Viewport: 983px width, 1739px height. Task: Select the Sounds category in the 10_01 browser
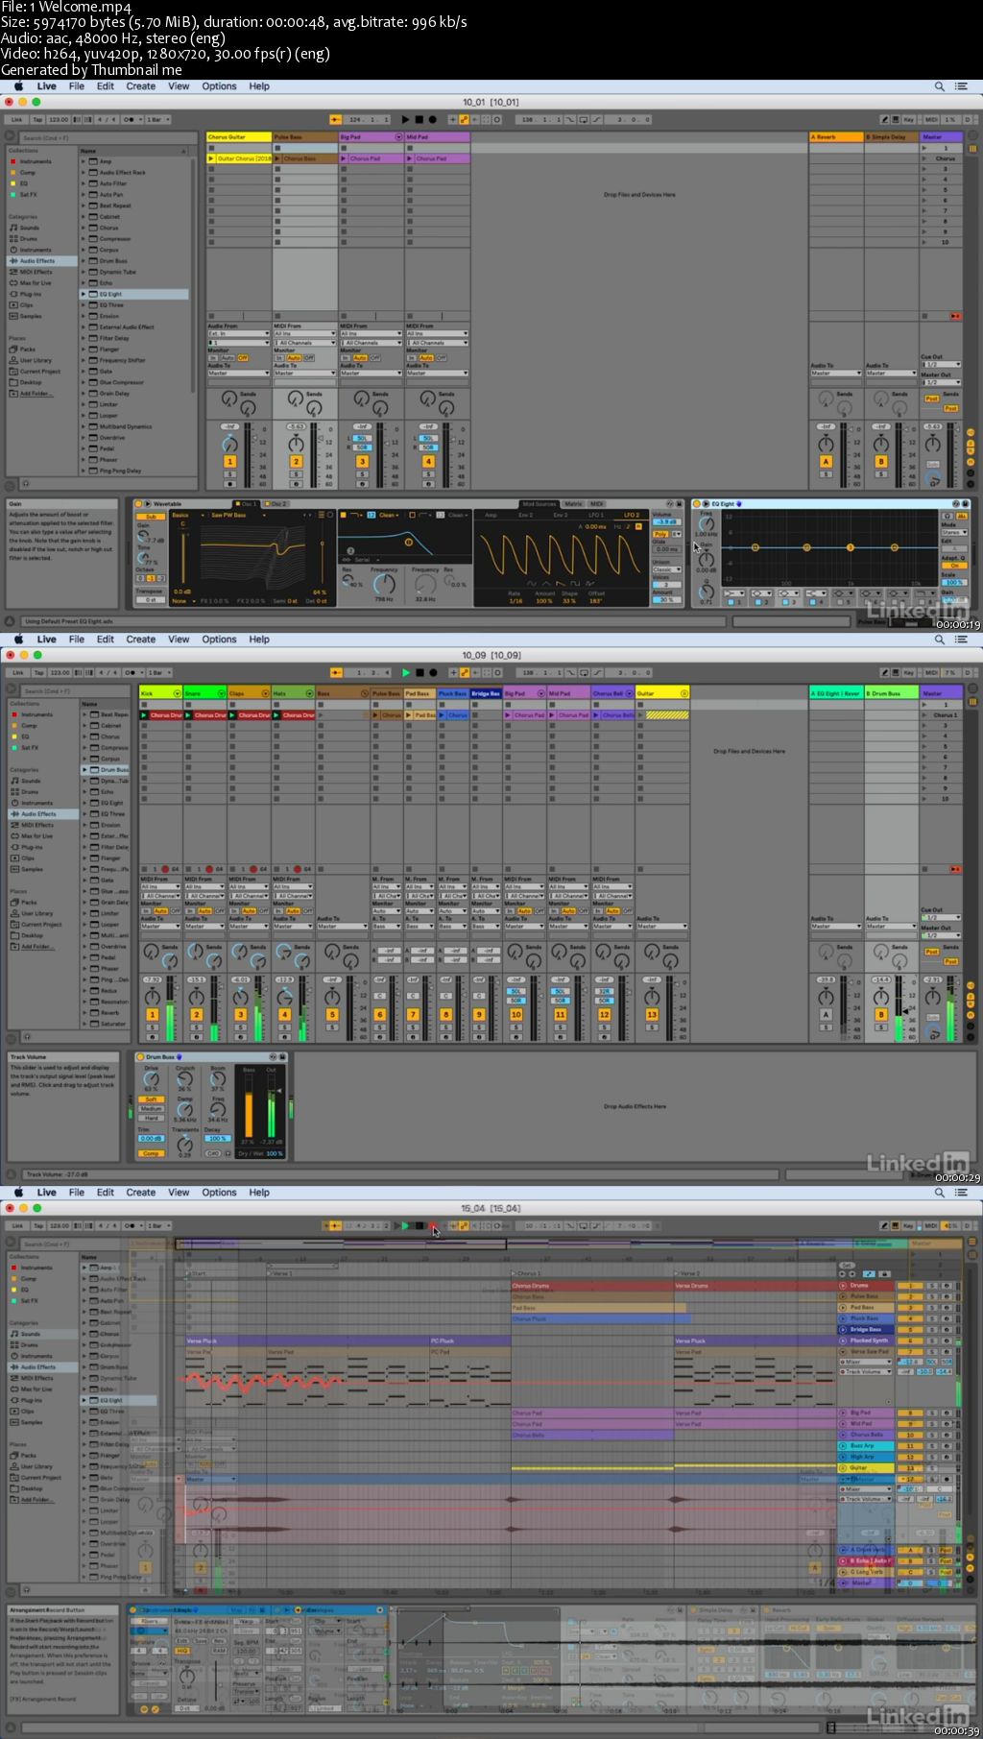[x=30, y=228]
